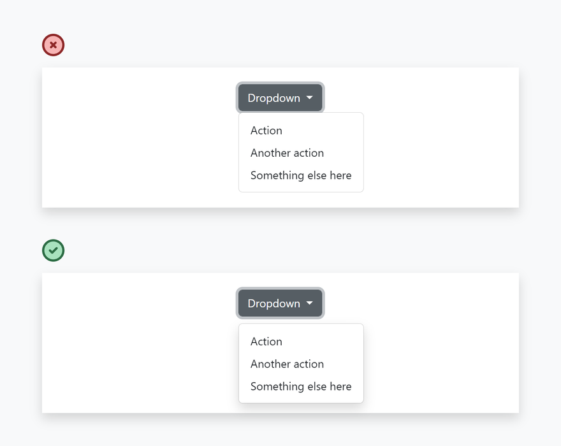Click the red X incorrect-example icon
This screenshot has height=446, width=561.
[54, 45]
